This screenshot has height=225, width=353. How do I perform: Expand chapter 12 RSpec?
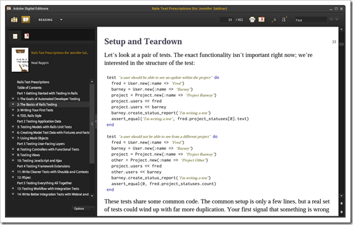coord(13,177)
